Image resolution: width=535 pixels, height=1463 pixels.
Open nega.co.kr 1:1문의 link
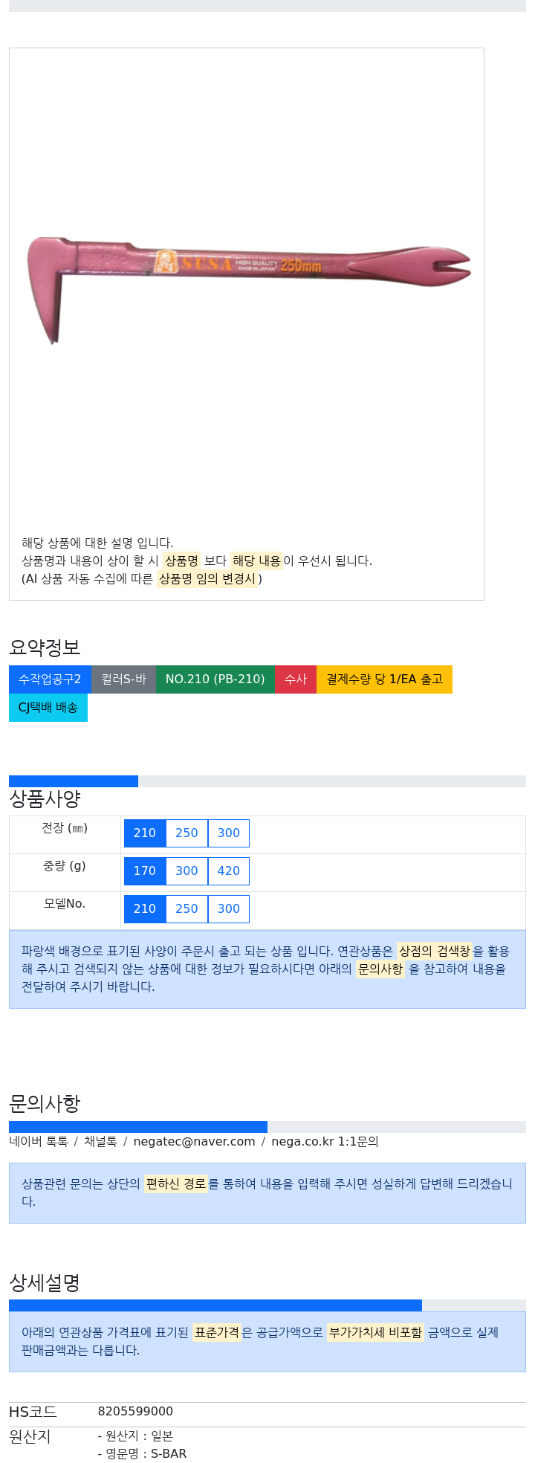click(325, 1141)
